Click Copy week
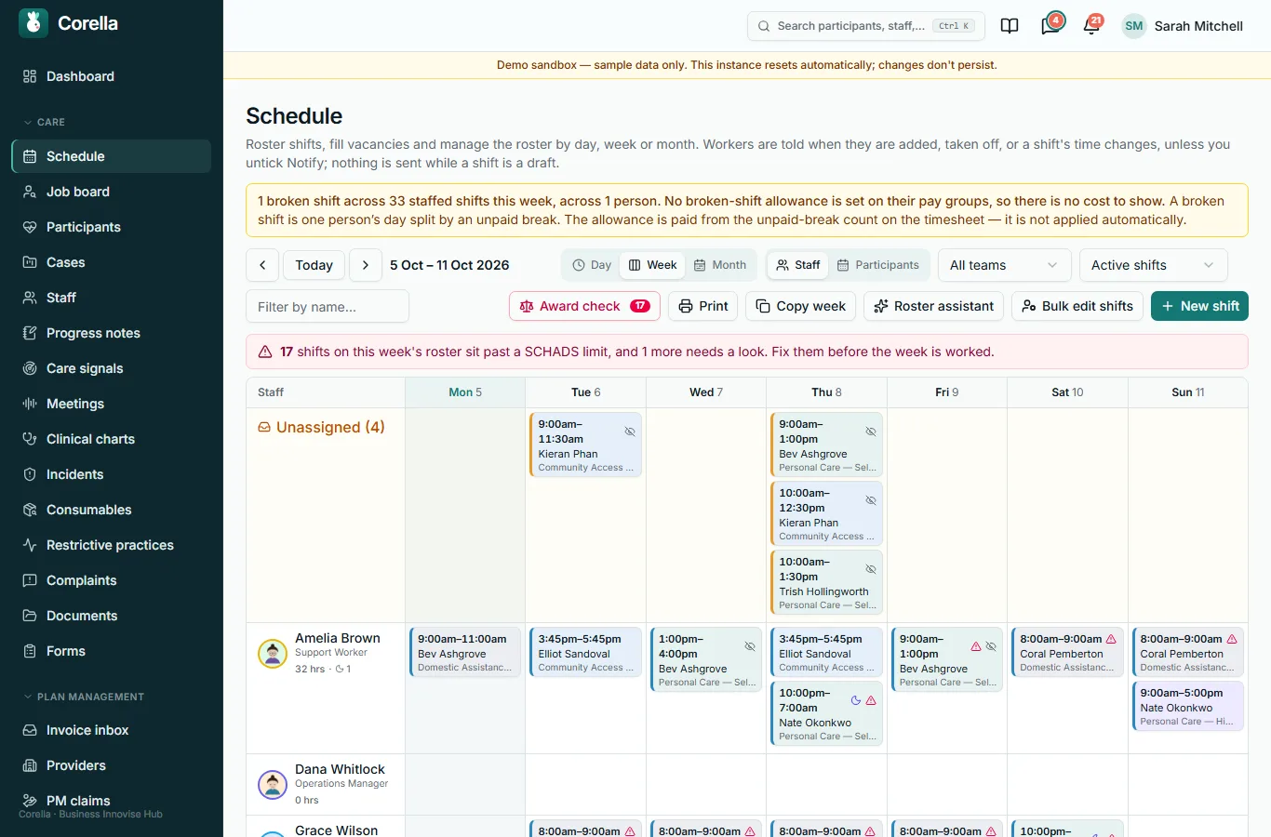Image resolution: width=1271 pixels, height=837 pixels. [x=800, y=306]
